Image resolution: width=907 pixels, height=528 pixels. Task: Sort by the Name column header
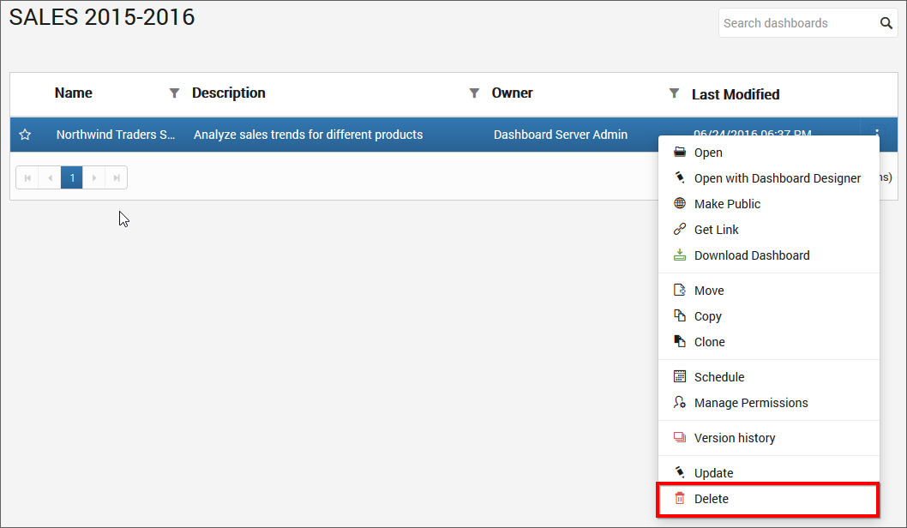[x=74, y=93]
